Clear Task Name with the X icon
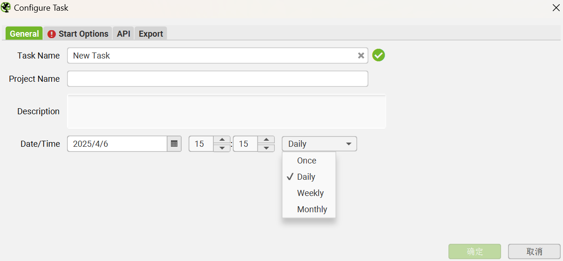This screenshot has height=261, width=563. coord(361,56)
